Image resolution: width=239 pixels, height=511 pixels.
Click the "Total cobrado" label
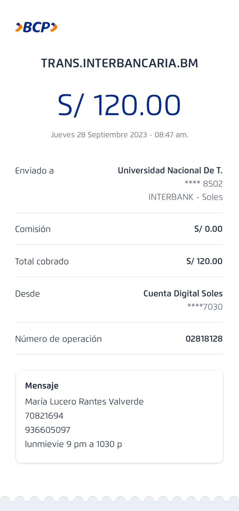(x=42, y=262)
